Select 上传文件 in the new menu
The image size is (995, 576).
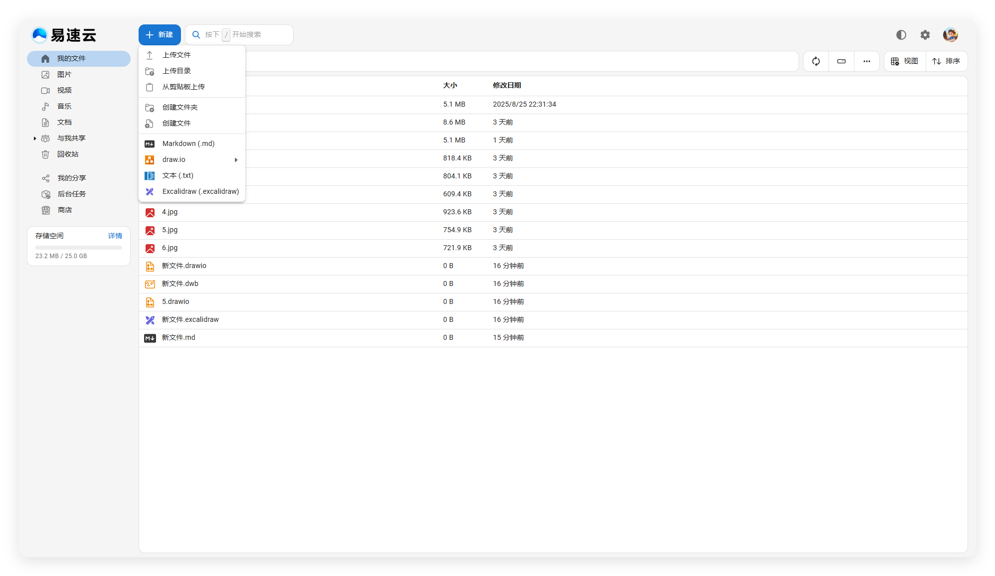(x=176, y=55)
